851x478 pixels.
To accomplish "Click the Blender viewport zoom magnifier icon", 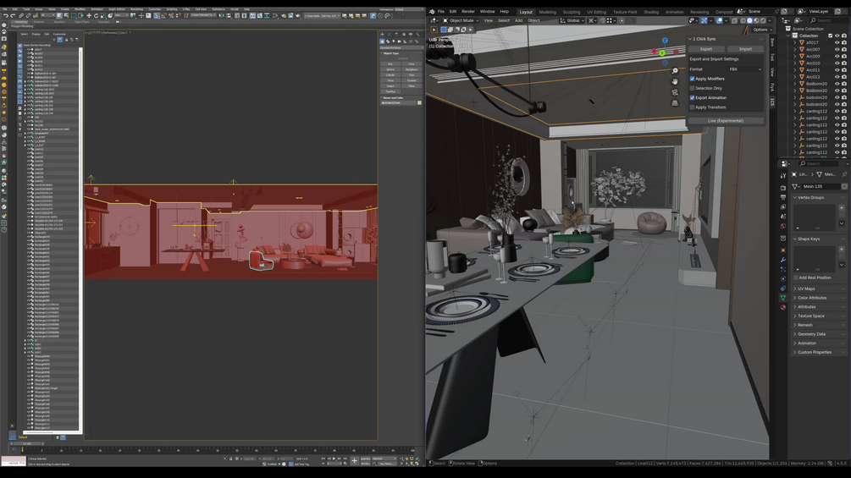I will pyautogui.click(x=675, y=71).
